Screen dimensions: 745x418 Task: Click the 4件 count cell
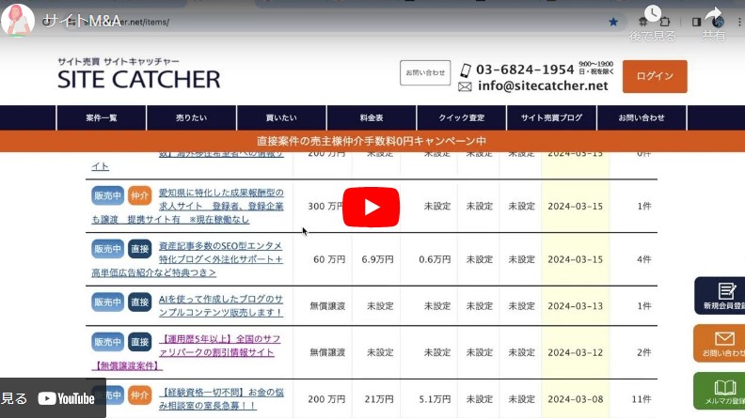(643, 259)
